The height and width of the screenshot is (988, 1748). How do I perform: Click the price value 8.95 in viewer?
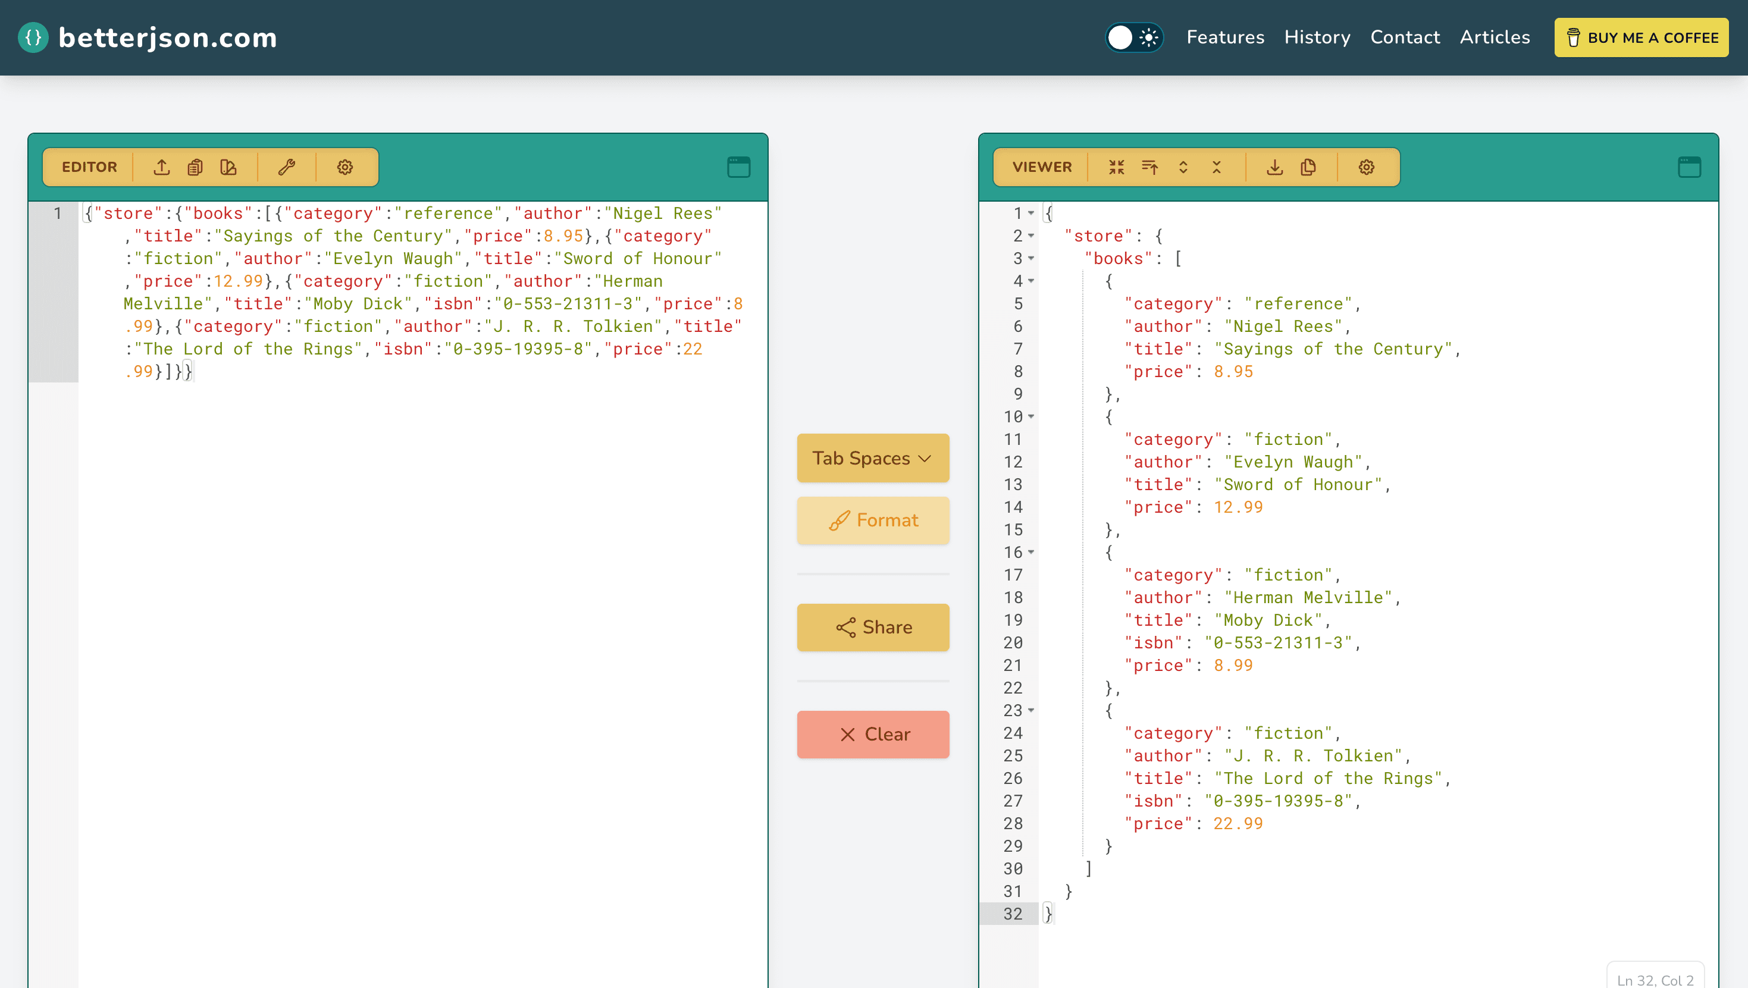[x=1233, y=372]
